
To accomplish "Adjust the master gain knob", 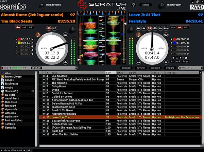I will pos(161,5).
